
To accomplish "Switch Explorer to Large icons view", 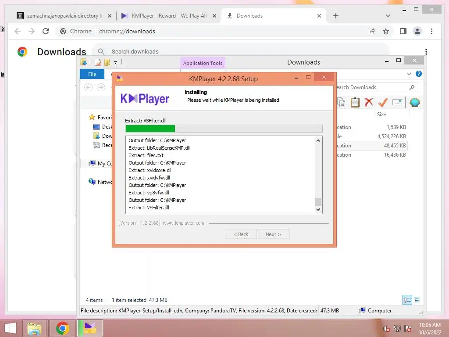I will pyautogui.click(x=417, y=300).
